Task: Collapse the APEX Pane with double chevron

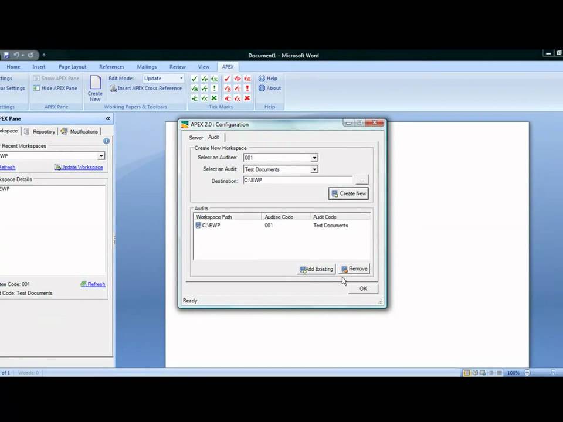Action: point(108,118)
